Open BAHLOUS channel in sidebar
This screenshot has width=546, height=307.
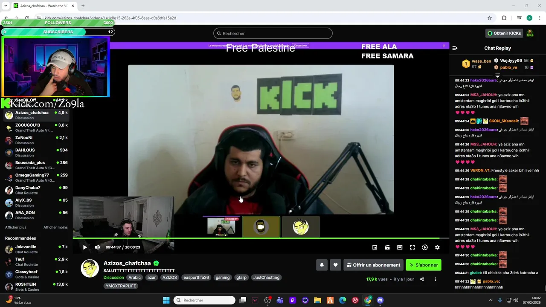click(36, 153)
